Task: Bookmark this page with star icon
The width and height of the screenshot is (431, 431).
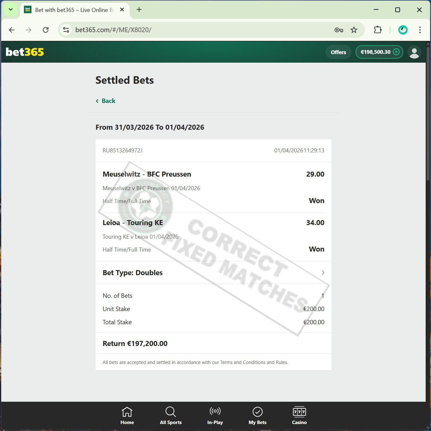Action: click(x=354, y=30)
